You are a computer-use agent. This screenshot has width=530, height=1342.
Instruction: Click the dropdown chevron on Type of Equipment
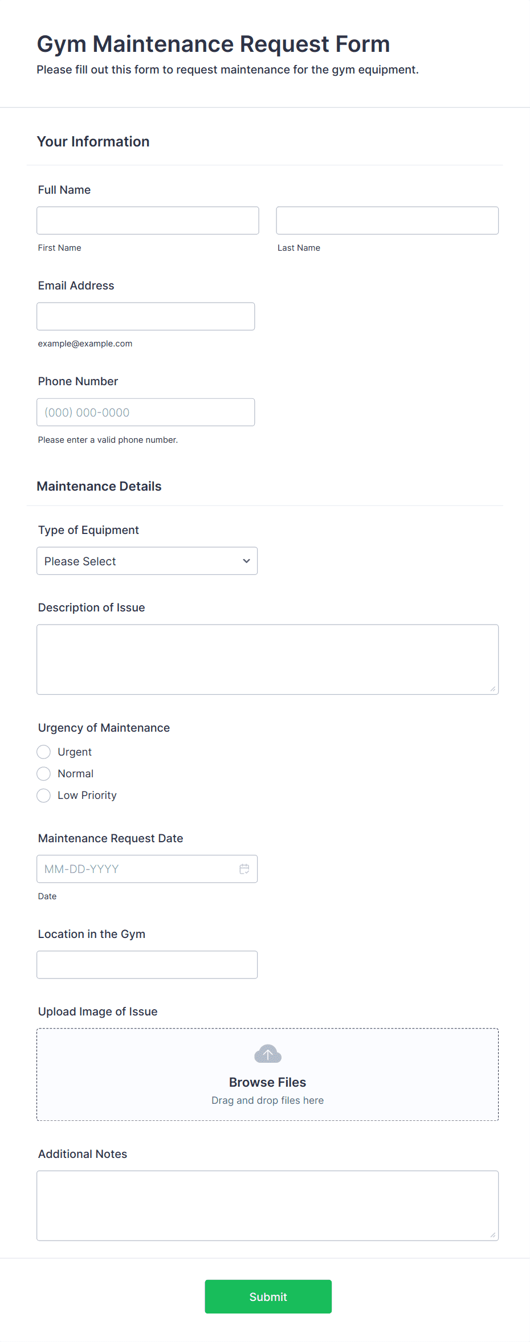(x=246, y=561)
